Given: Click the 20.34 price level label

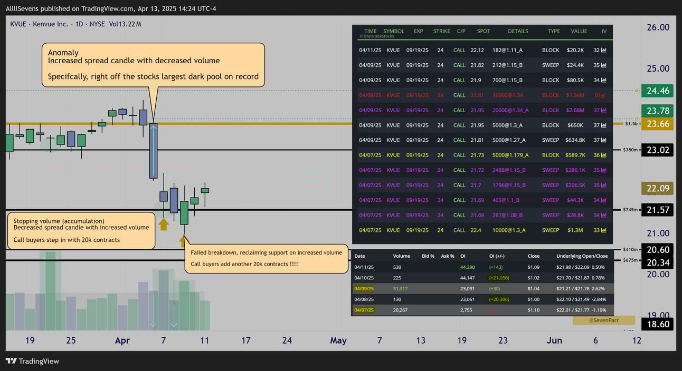Looking at the screenshot, I should 658,262.
